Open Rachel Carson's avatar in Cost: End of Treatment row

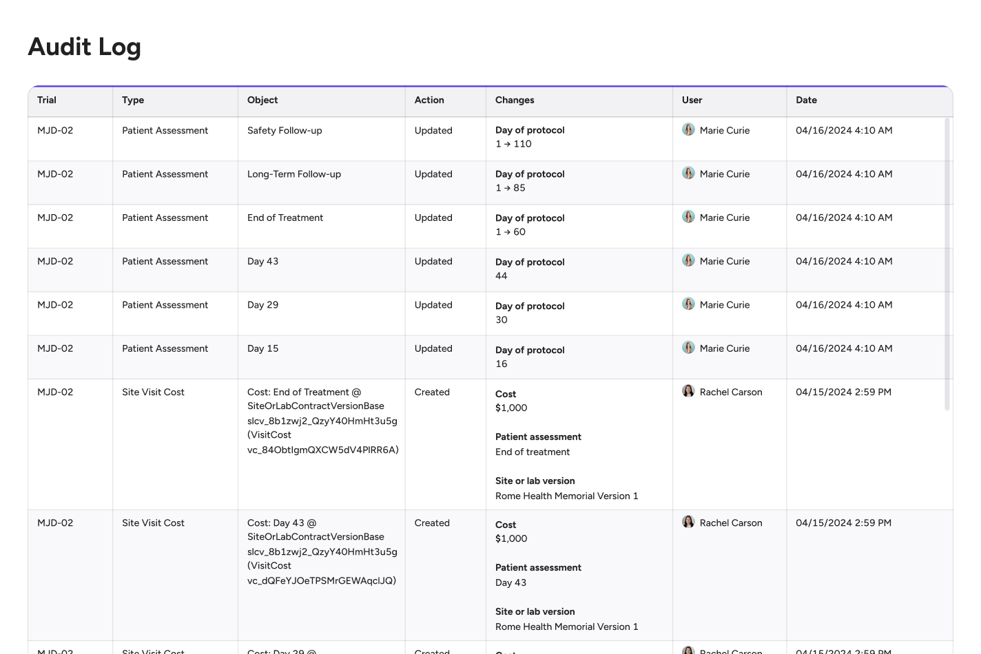[x=688, y=391]
